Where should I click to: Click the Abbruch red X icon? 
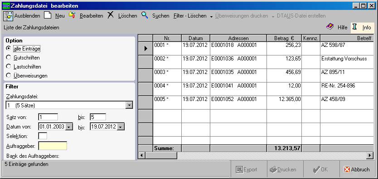click(x=347, y=170)
